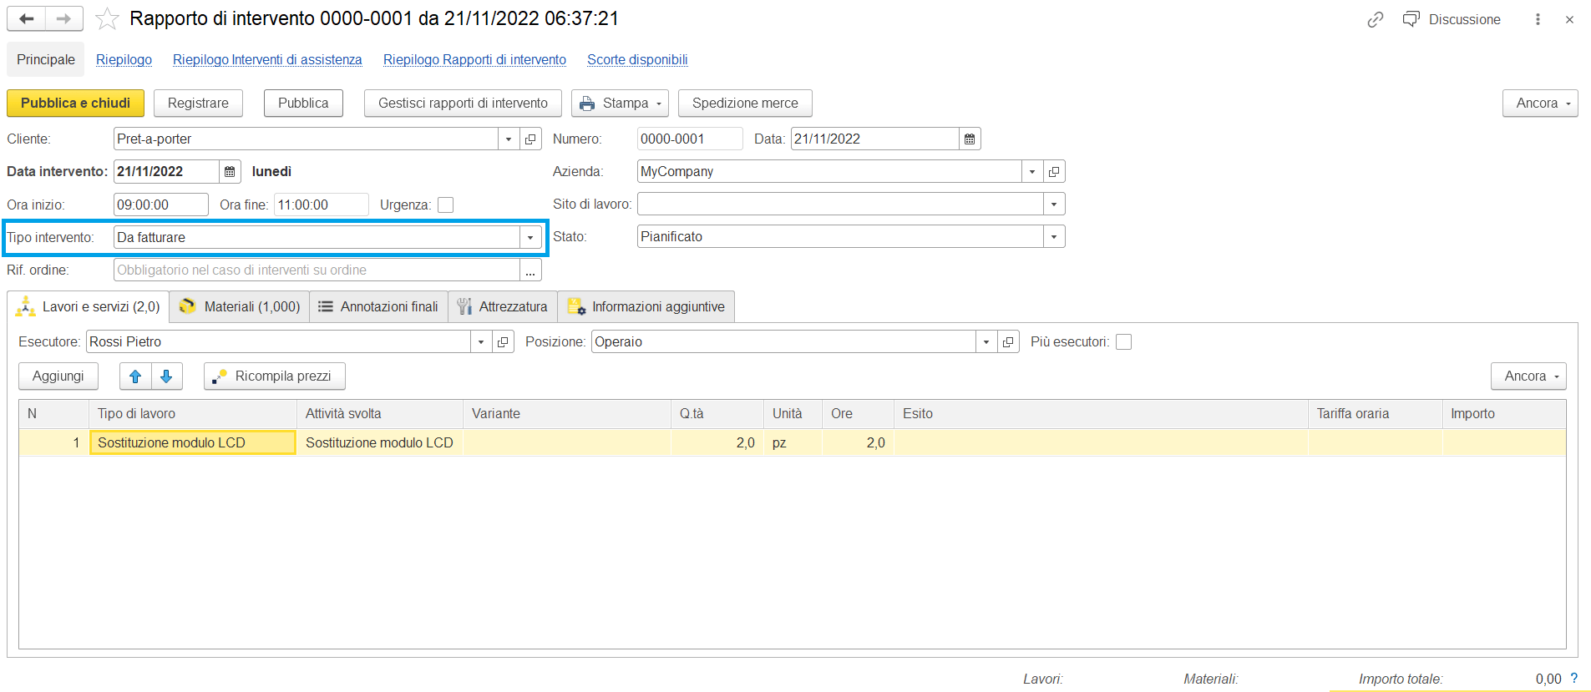The width and height of the screenshot is (1591, 692).
Task: Click into the Rif. ordine field
Action: (x=317, y=270)
